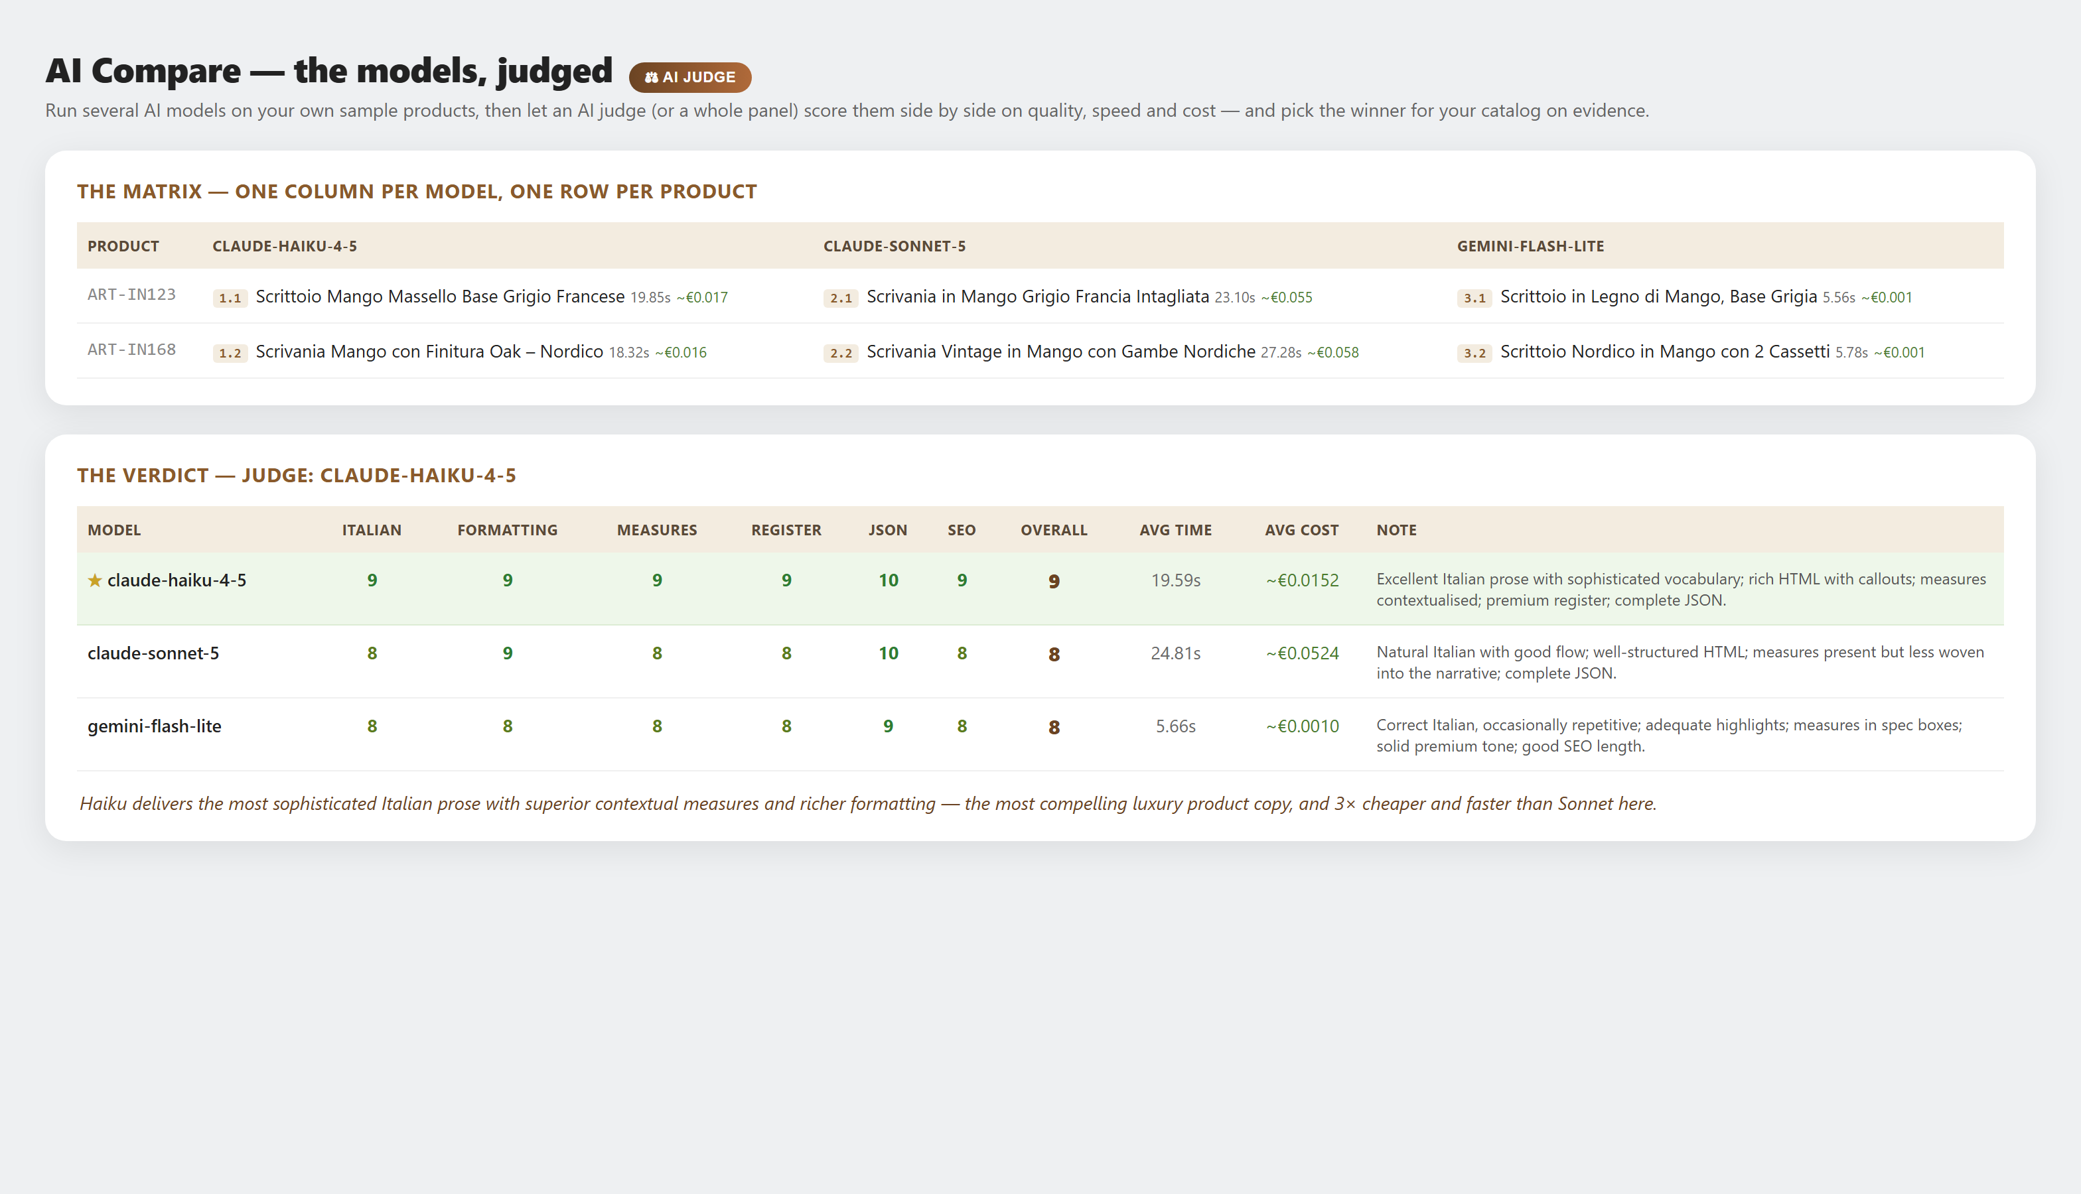This screenshot has height=1194, width=2081.
Task: Click the ITALIAN column header
Action: click(x=372, y=530)
